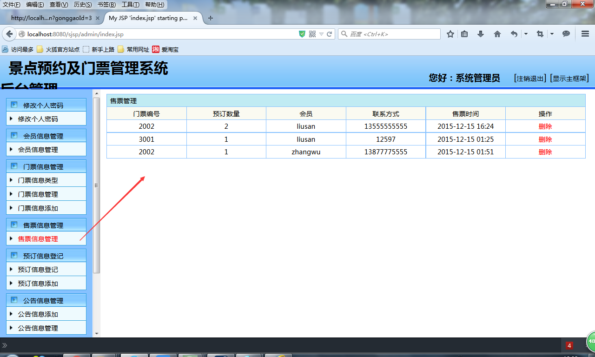Click the 修改个人密码 section header icon
Viewport: 595px width, 357px height.
click(14, 105)
